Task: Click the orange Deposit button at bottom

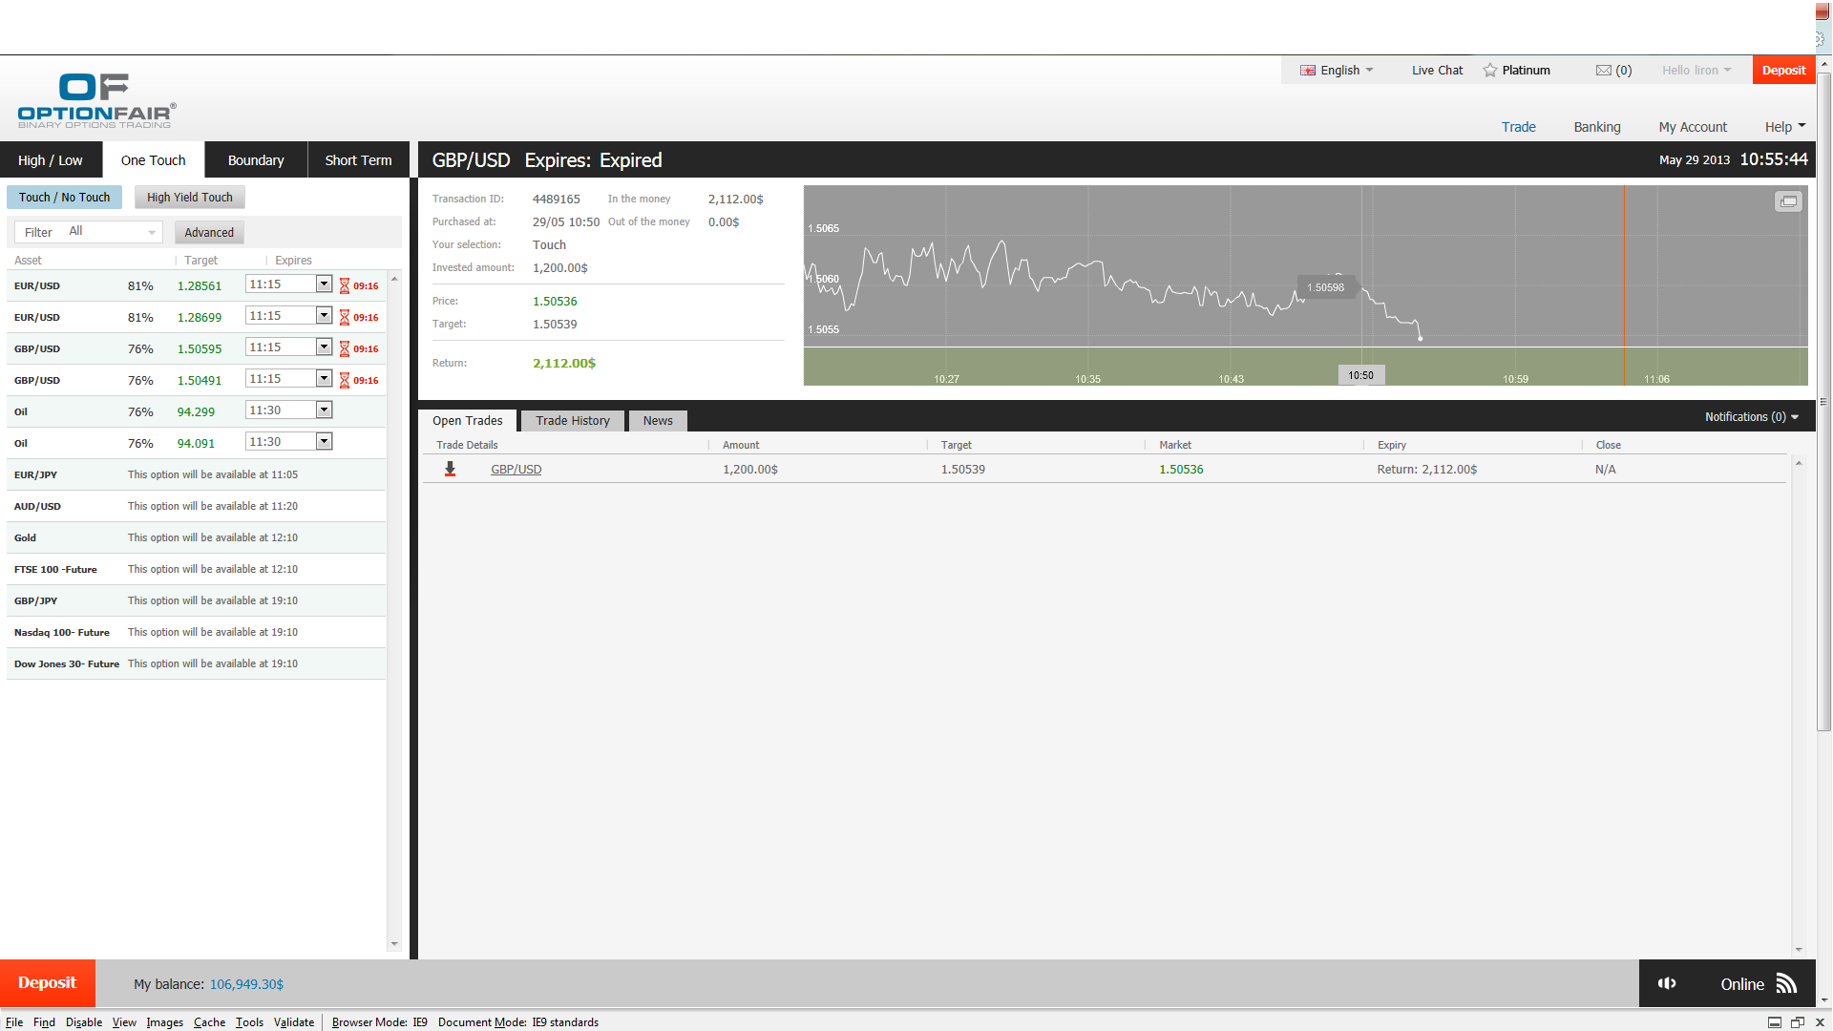Action: [47, 983]
